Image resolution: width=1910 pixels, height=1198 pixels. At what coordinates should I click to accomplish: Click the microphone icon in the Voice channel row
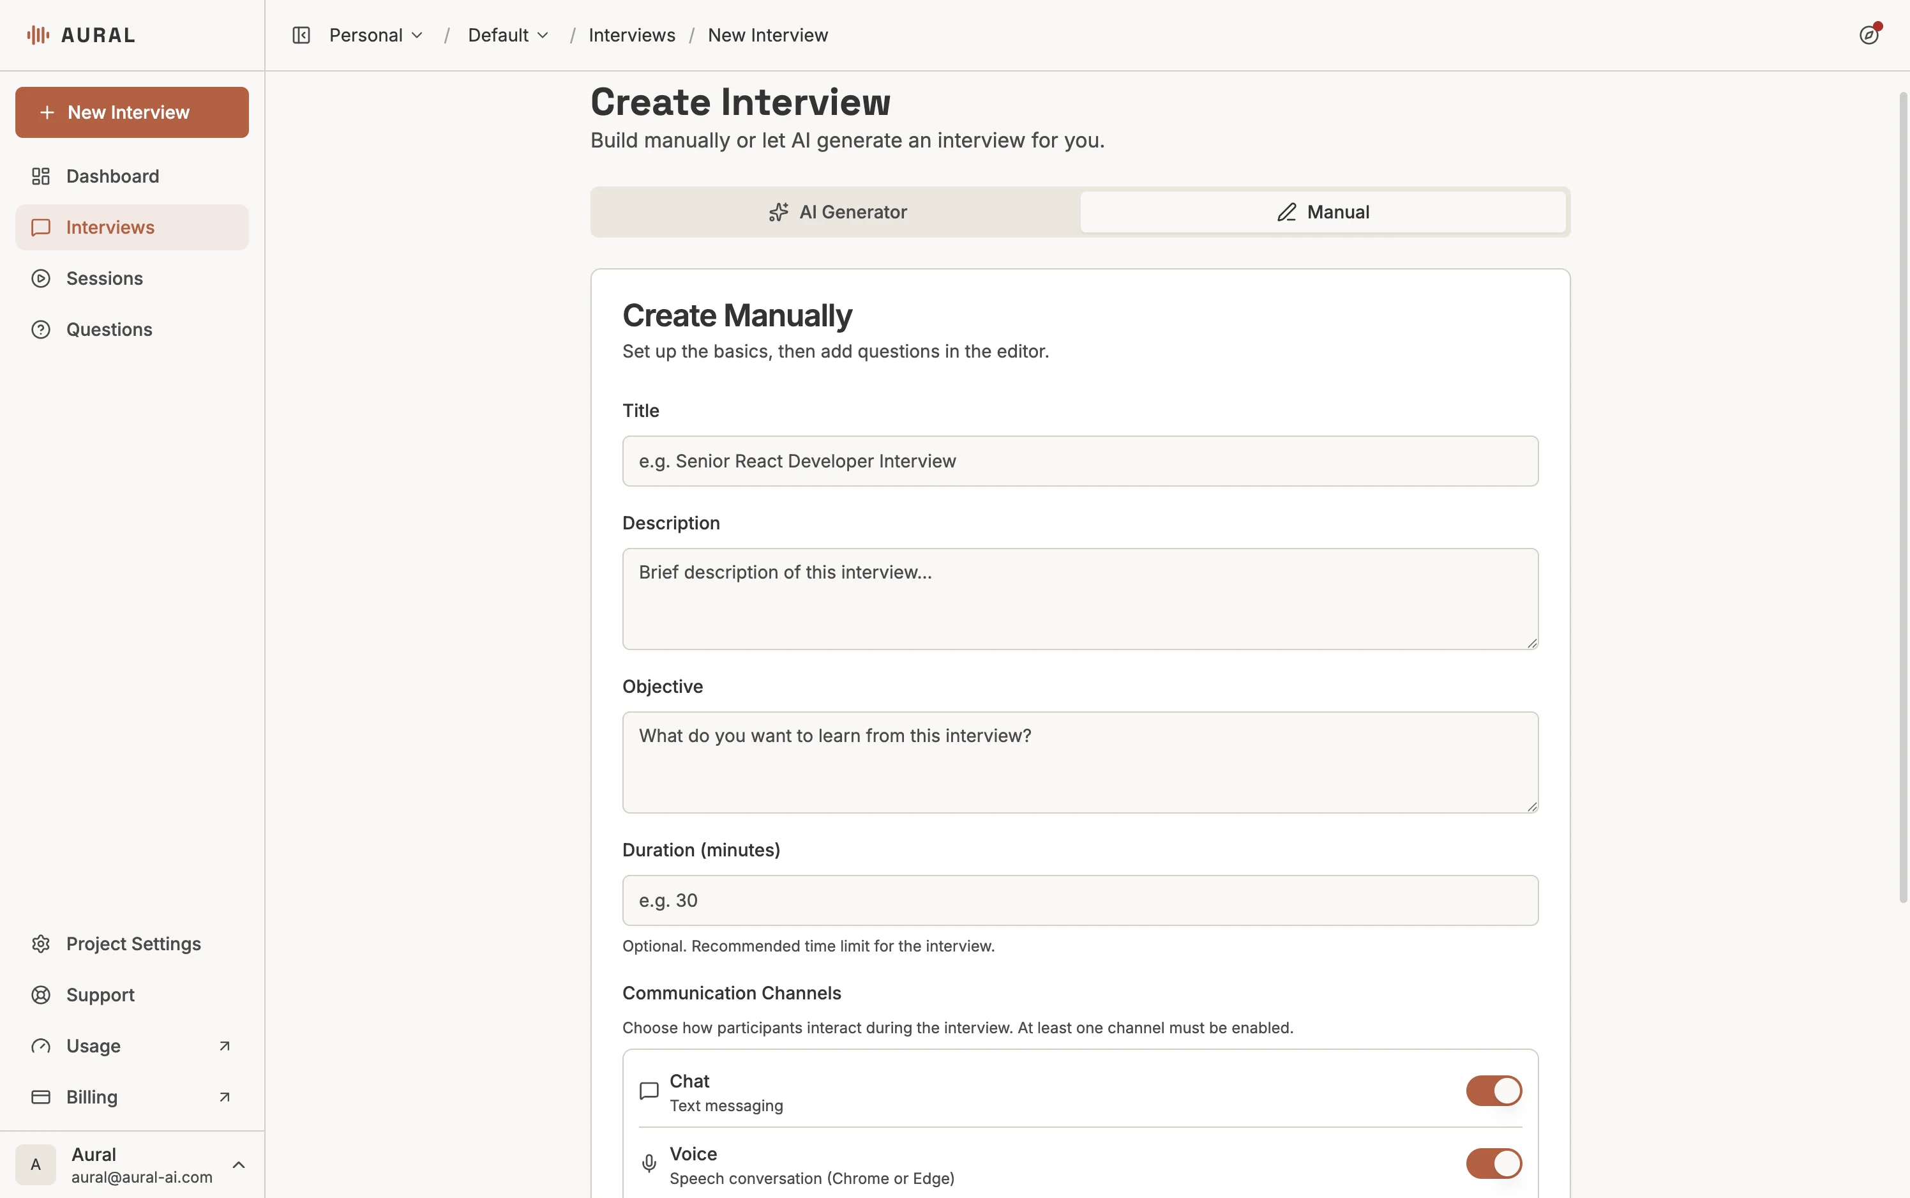click(649, 1164)
